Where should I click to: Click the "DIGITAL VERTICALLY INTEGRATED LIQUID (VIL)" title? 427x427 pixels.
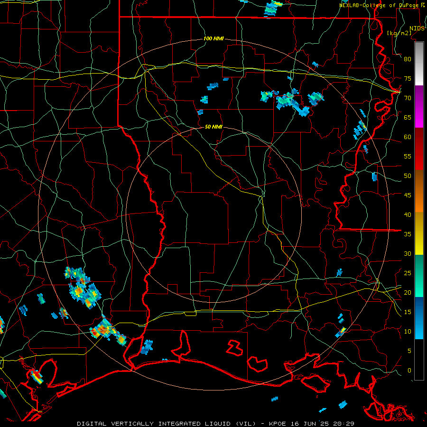coord(166,424)
